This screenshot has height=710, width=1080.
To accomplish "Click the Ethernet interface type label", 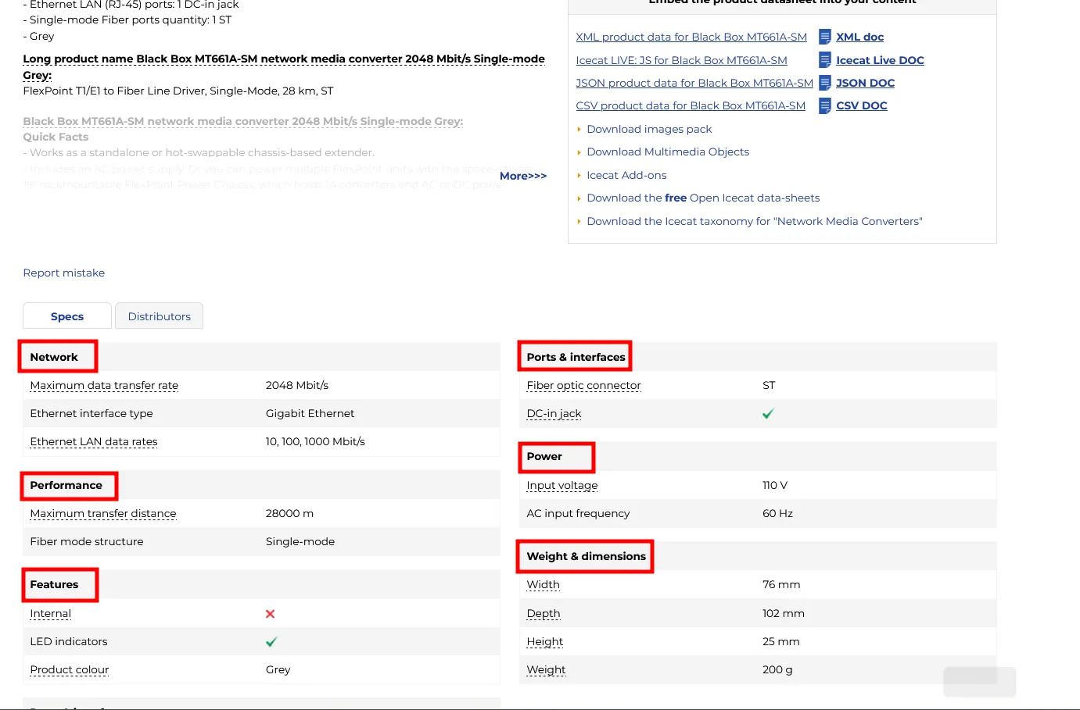I will [91, 413].
